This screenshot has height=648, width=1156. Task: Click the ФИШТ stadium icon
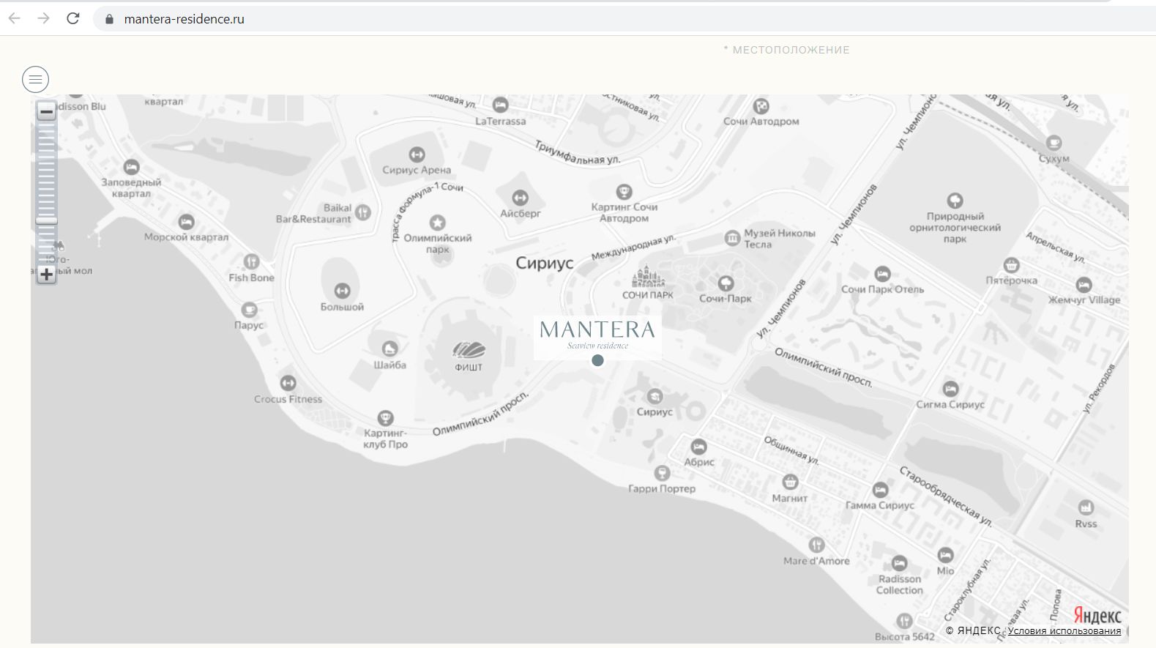tap(469, 350)
